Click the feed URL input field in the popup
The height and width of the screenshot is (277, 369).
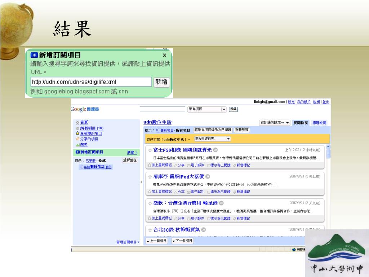[x=91, y=82]
